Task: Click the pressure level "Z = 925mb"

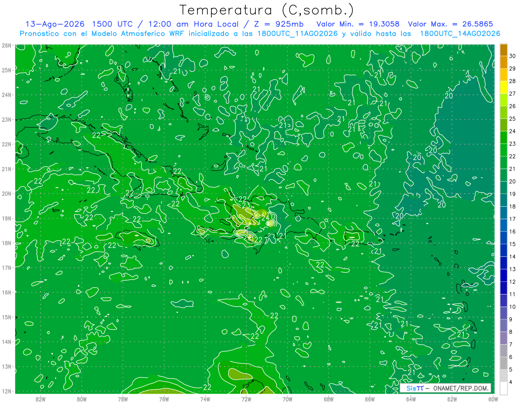Action: pyautogui.click(x=279, y=24)
